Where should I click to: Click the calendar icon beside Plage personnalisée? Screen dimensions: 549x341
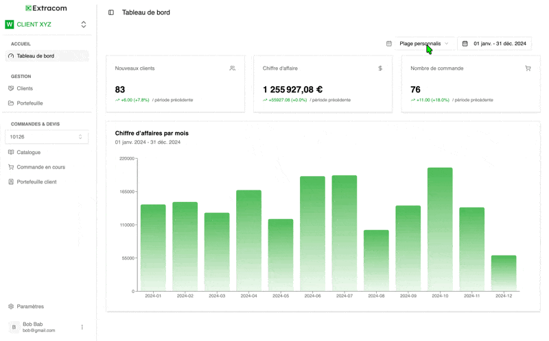pyautogui.click(x=389, y=44)
